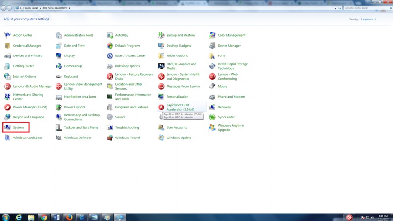Screen dimensions: 393x221
Task: Open Internet Options link
Action: point(25,77)
